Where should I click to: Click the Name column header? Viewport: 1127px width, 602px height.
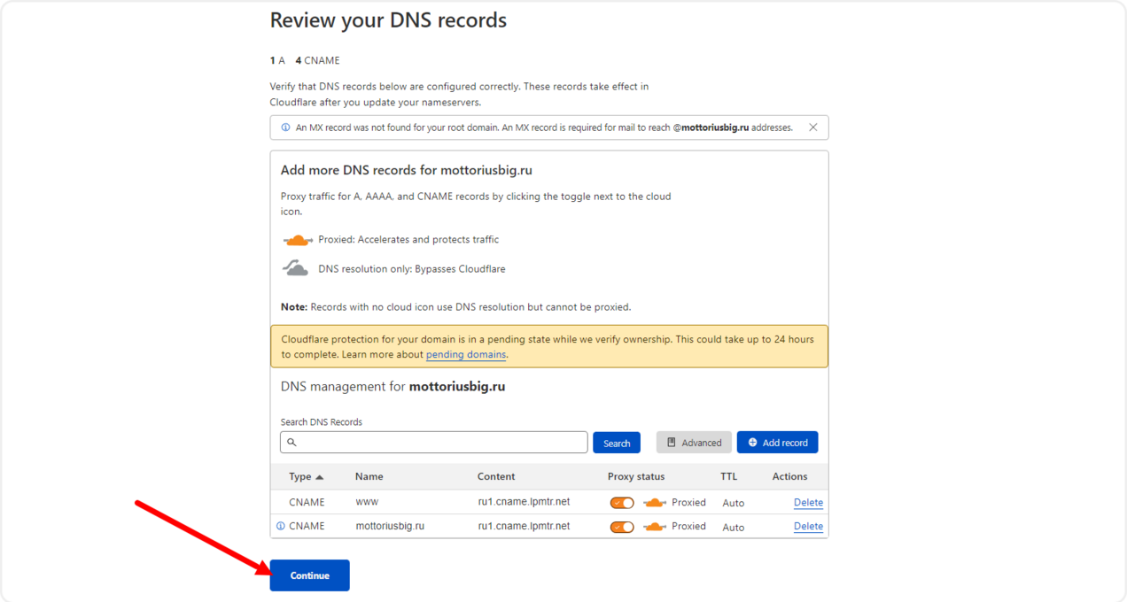point(369,476)
